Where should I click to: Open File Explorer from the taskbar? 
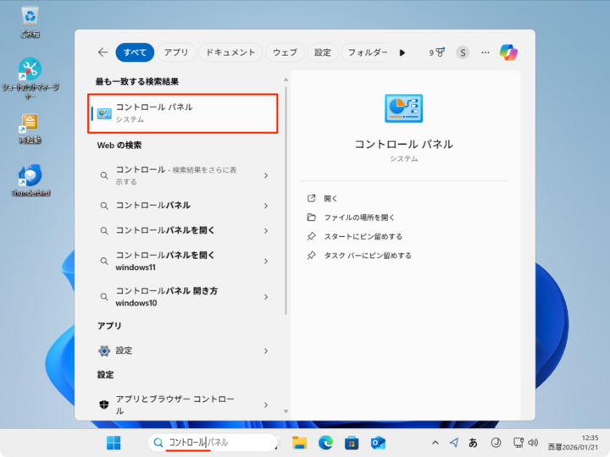click(x=299, y=443)
